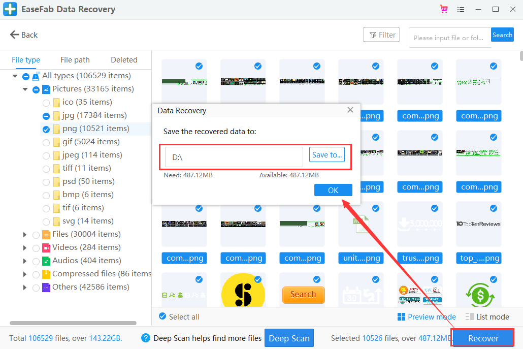Viewport: 523px width, 349px height.
Task: Check the ico (35 items) checkbox
Action: pyautogui.click(x=46, y=103)
